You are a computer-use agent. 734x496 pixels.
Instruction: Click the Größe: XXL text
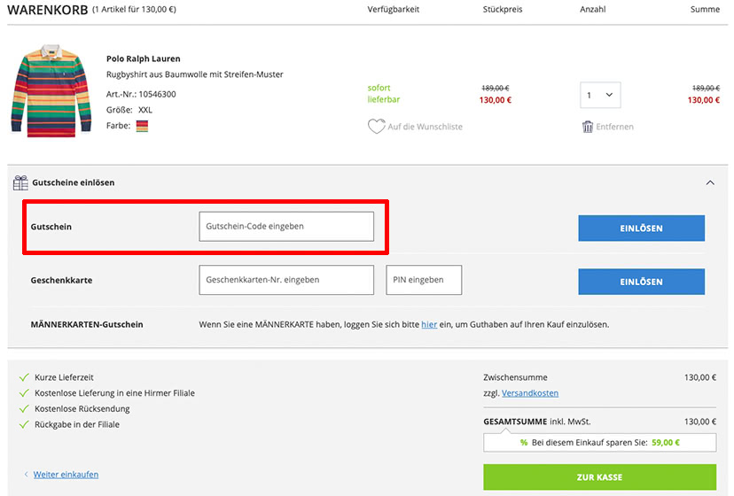pyautogui.click(x=129, y=110)
